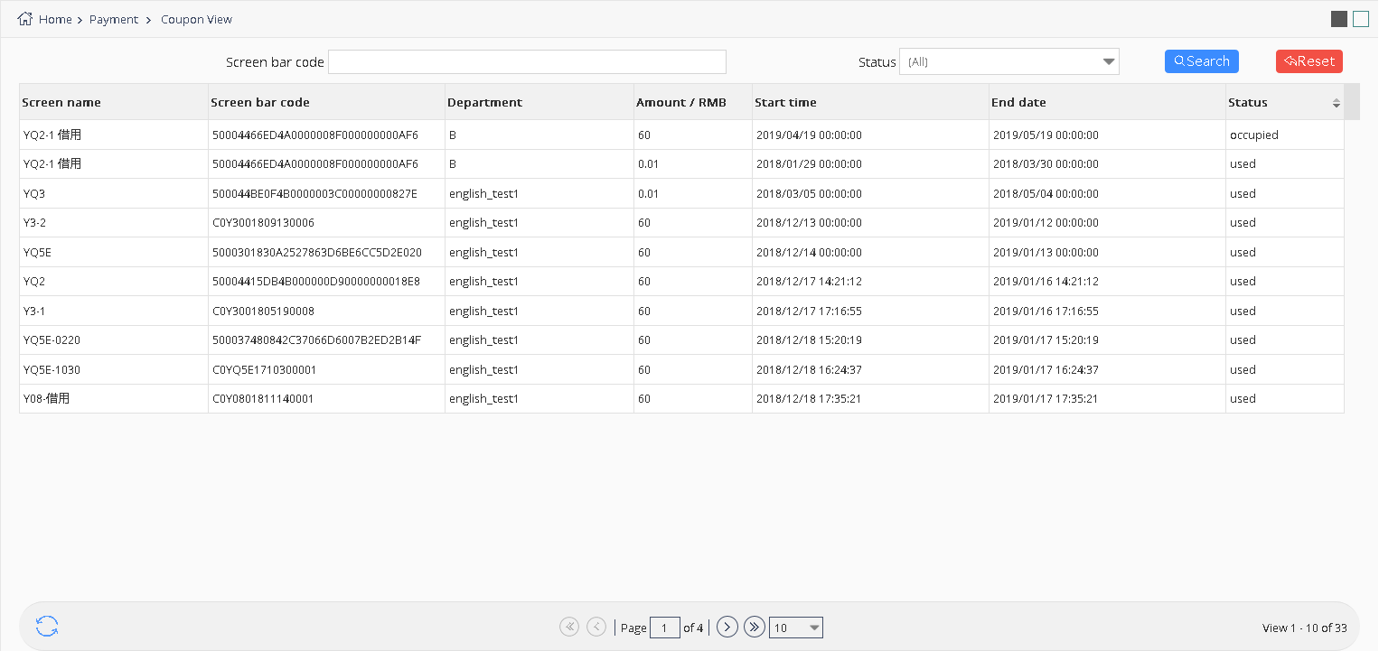The image size is (1379, 651).
Task: Click end date 2019/01/17 17:35:21
Action: pyautogui.click(x=1046, y=399)
